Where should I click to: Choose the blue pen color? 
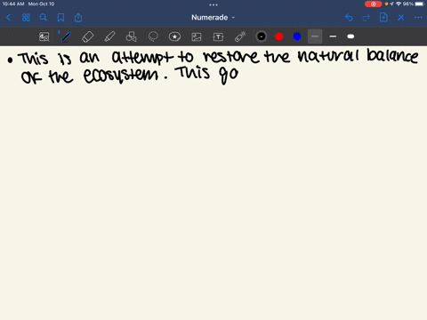point(297,36)
